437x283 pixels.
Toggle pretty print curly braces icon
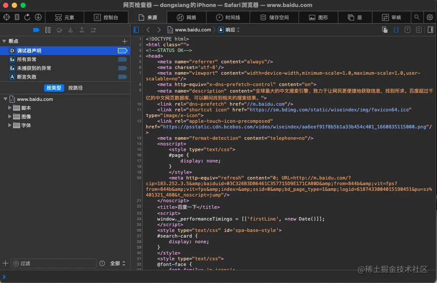pos(396,30)
